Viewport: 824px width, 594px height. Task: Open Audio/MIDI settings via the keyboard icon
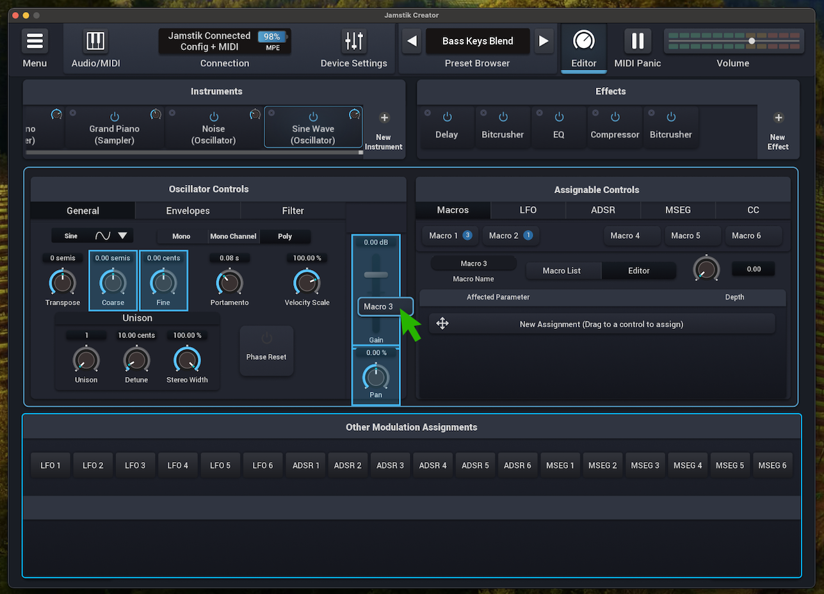click(95, 41)
